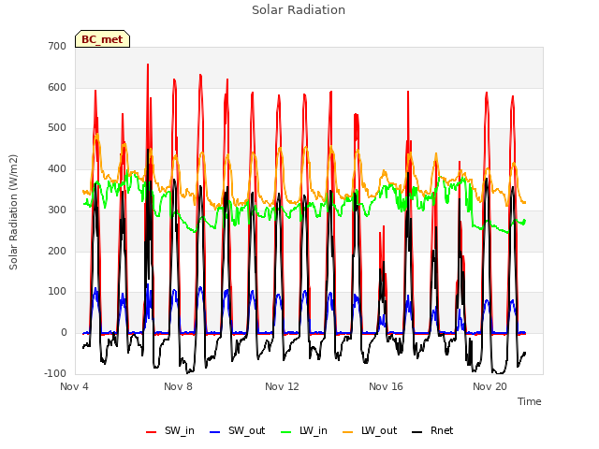Select the Rnet legend label
This screenshot has width=599, height=449.
[x=442, y=430]
